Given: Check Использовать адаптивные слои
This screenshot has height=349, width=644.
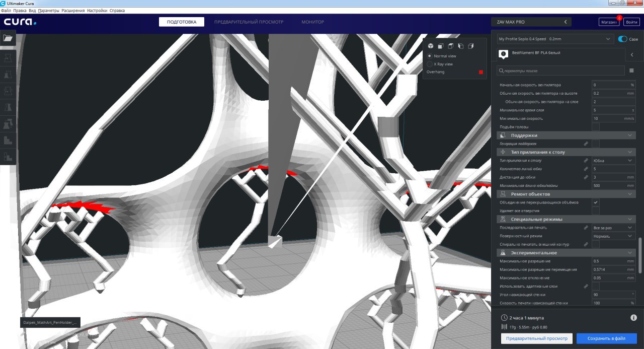Looking at the screenshot, I should tap(596, 286).
